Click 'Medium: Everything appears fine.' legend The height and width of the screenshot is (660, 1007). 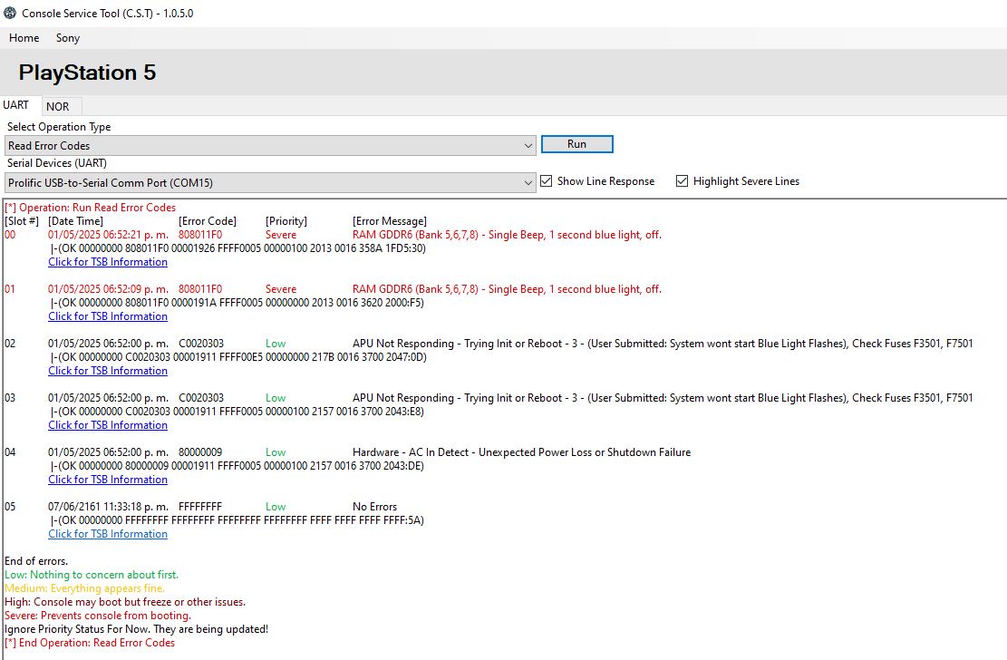tap(85, 588)
